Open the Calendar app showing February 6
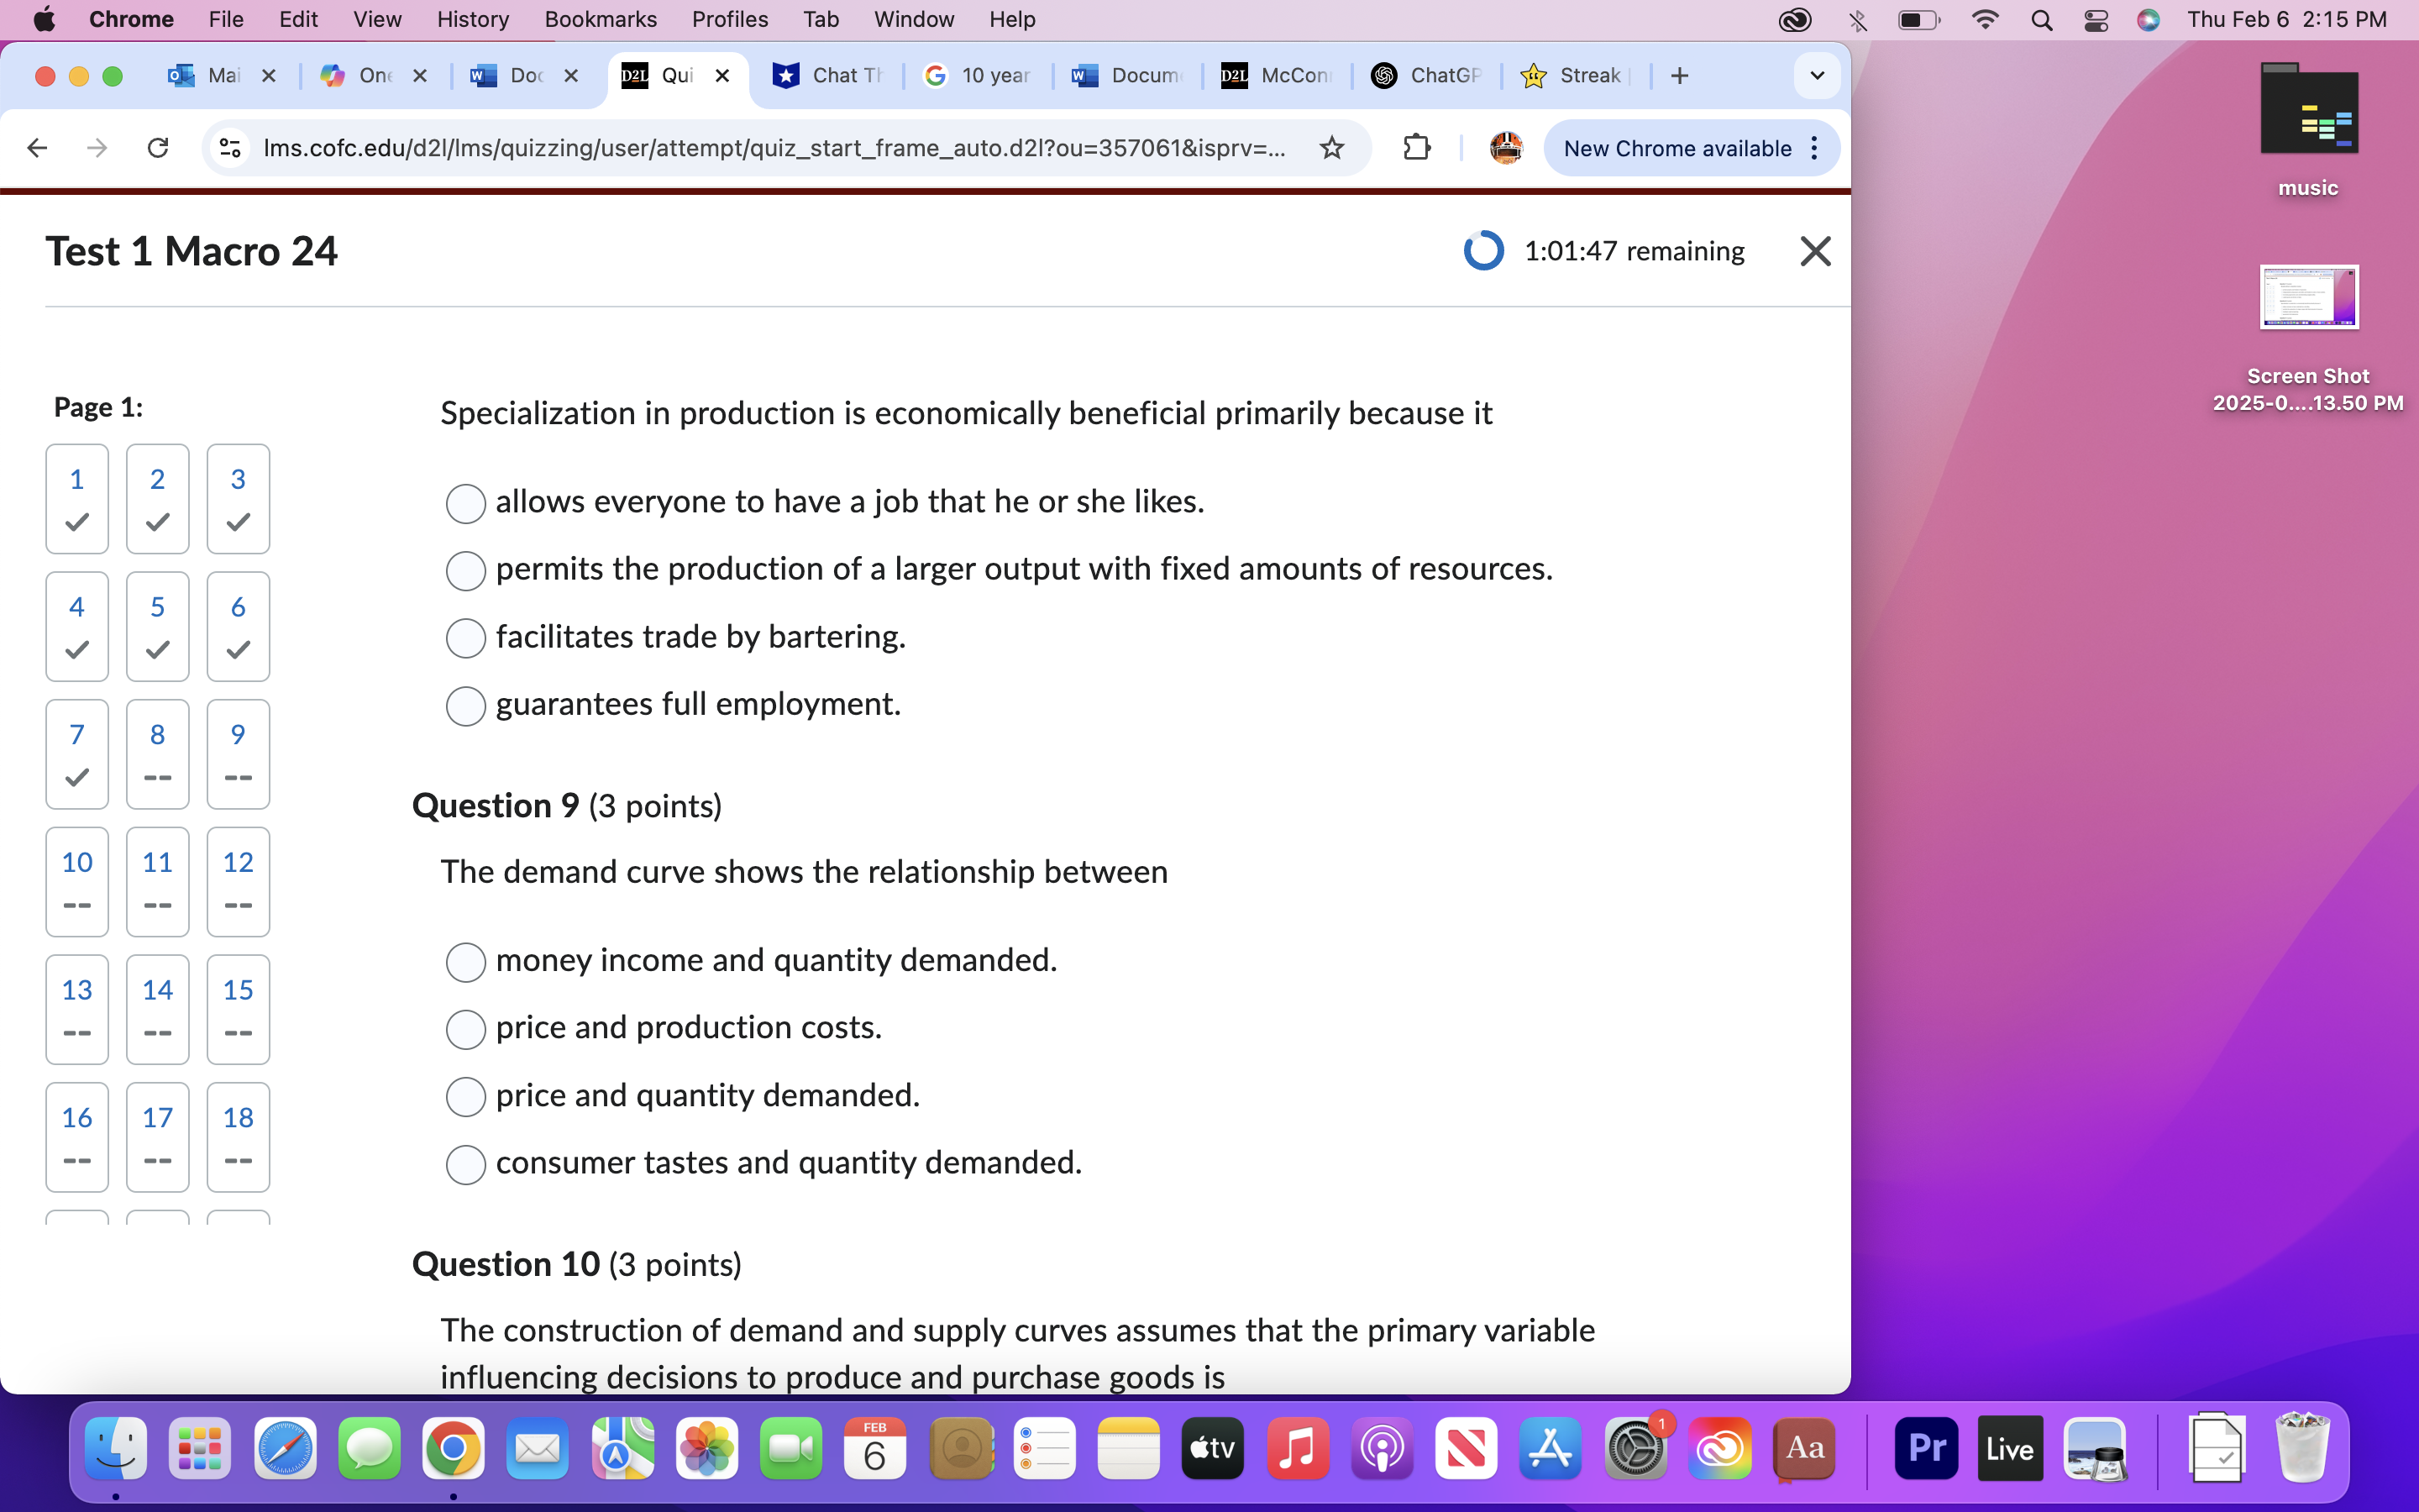This screenshot has width=2419, height=1512. click(874, 1447)
